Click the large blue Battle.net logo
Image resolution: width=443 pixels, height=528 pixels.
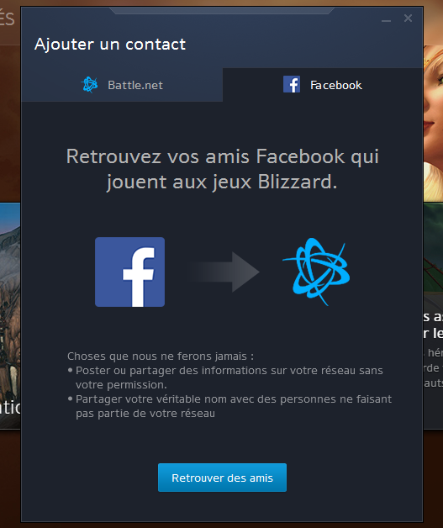317,272
